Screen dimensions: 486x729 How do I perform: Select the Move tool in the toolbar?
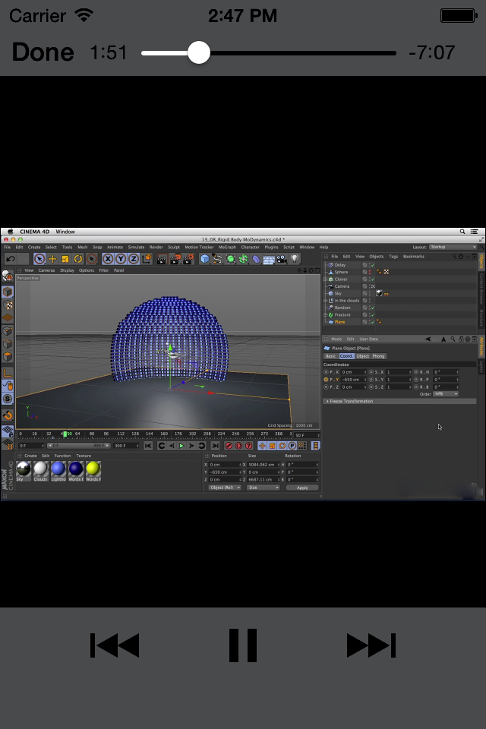point(52,259)
